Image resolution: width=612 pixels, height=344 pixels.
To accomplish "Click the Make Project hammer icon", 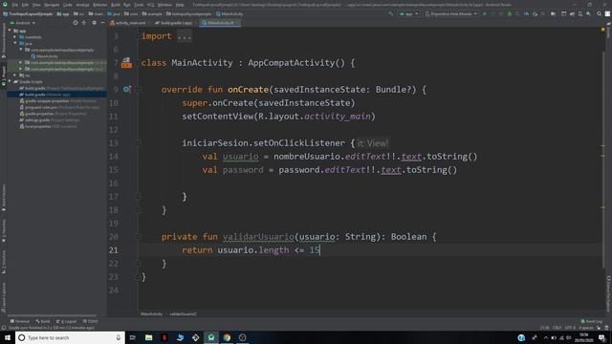I will tap(391, 13).
